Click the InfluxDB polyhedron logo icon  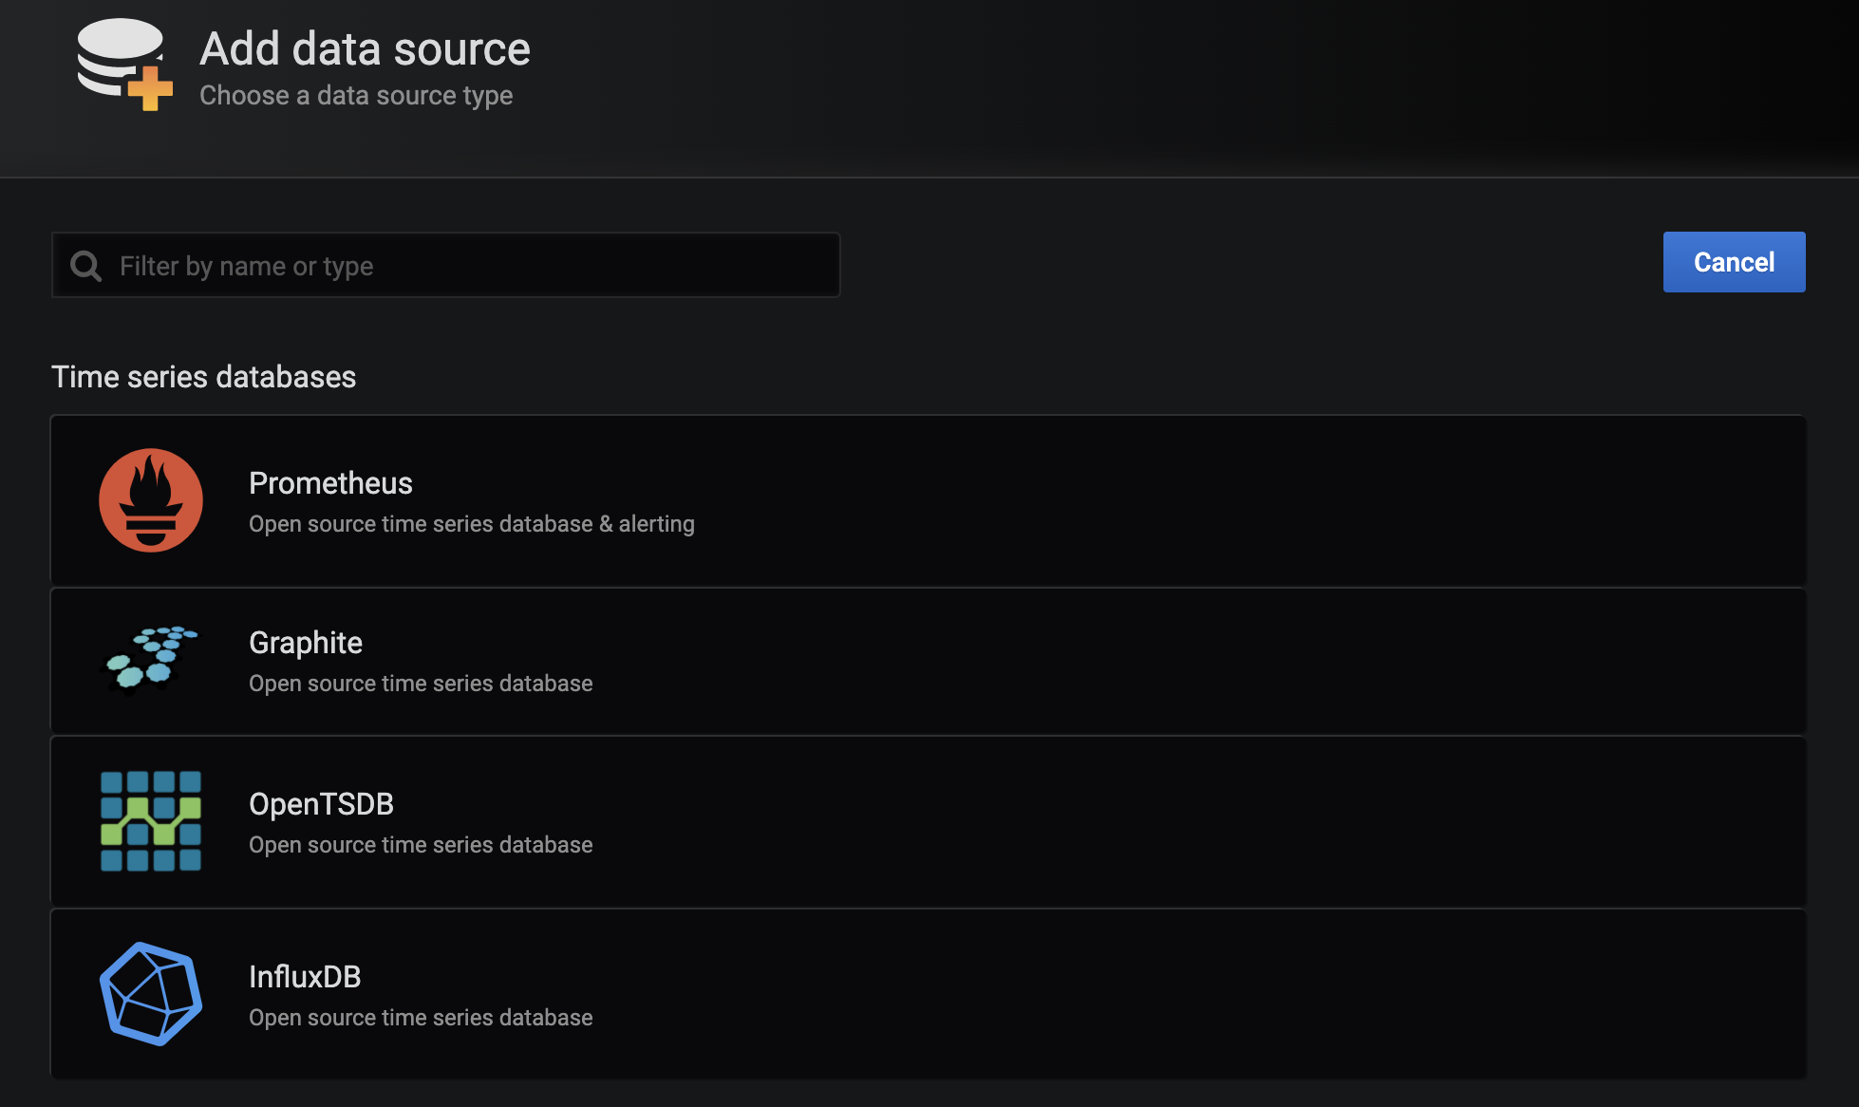pos(151,994)
